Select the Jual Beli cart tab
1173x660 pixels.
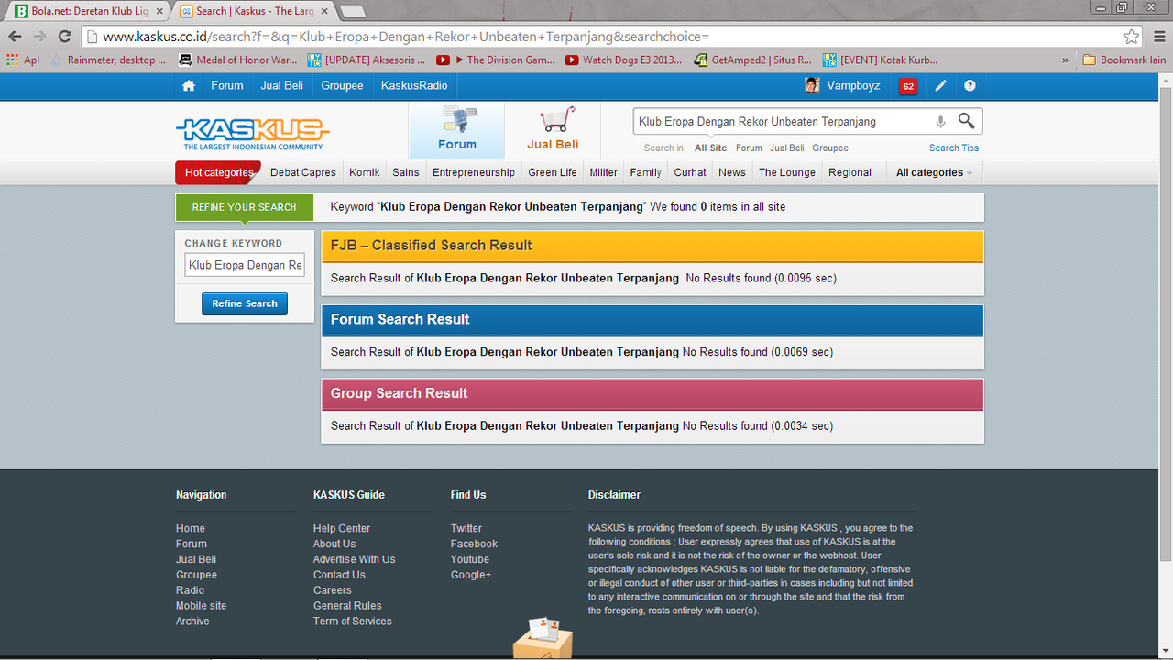(x=553, y=130)
